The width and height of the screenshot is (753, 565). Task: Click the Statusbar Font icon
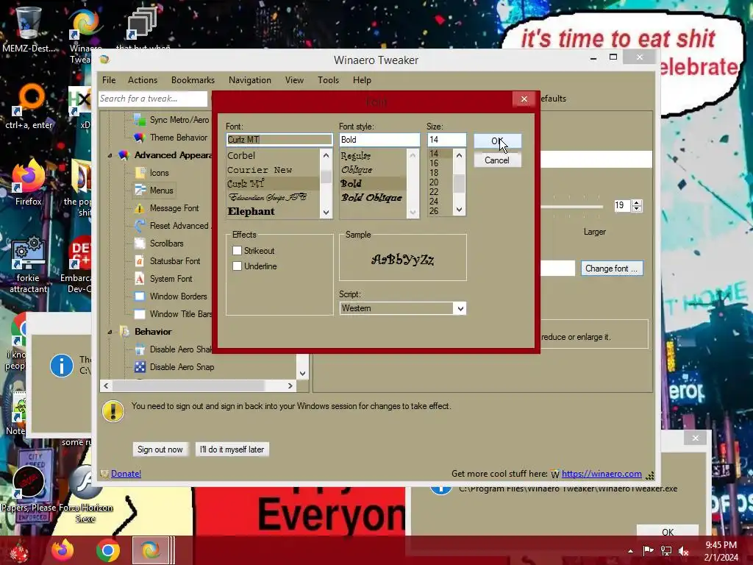(x=140, y=261)
